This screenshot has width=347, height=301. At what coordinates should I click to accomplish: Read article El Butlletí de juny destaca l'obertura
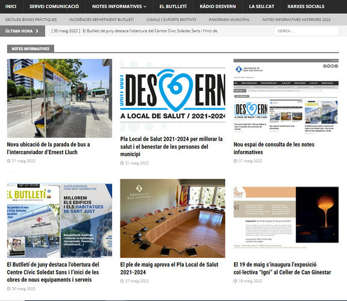click(x=53, y=272)
